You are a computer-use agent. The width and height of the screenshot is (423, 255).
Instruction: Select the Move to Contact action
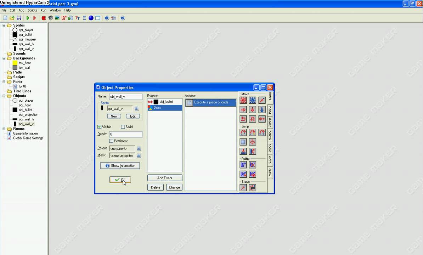243,151
